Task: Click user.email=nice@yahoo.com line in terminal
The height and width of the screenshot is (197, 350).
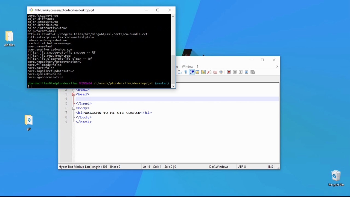Action: [50, 50]
